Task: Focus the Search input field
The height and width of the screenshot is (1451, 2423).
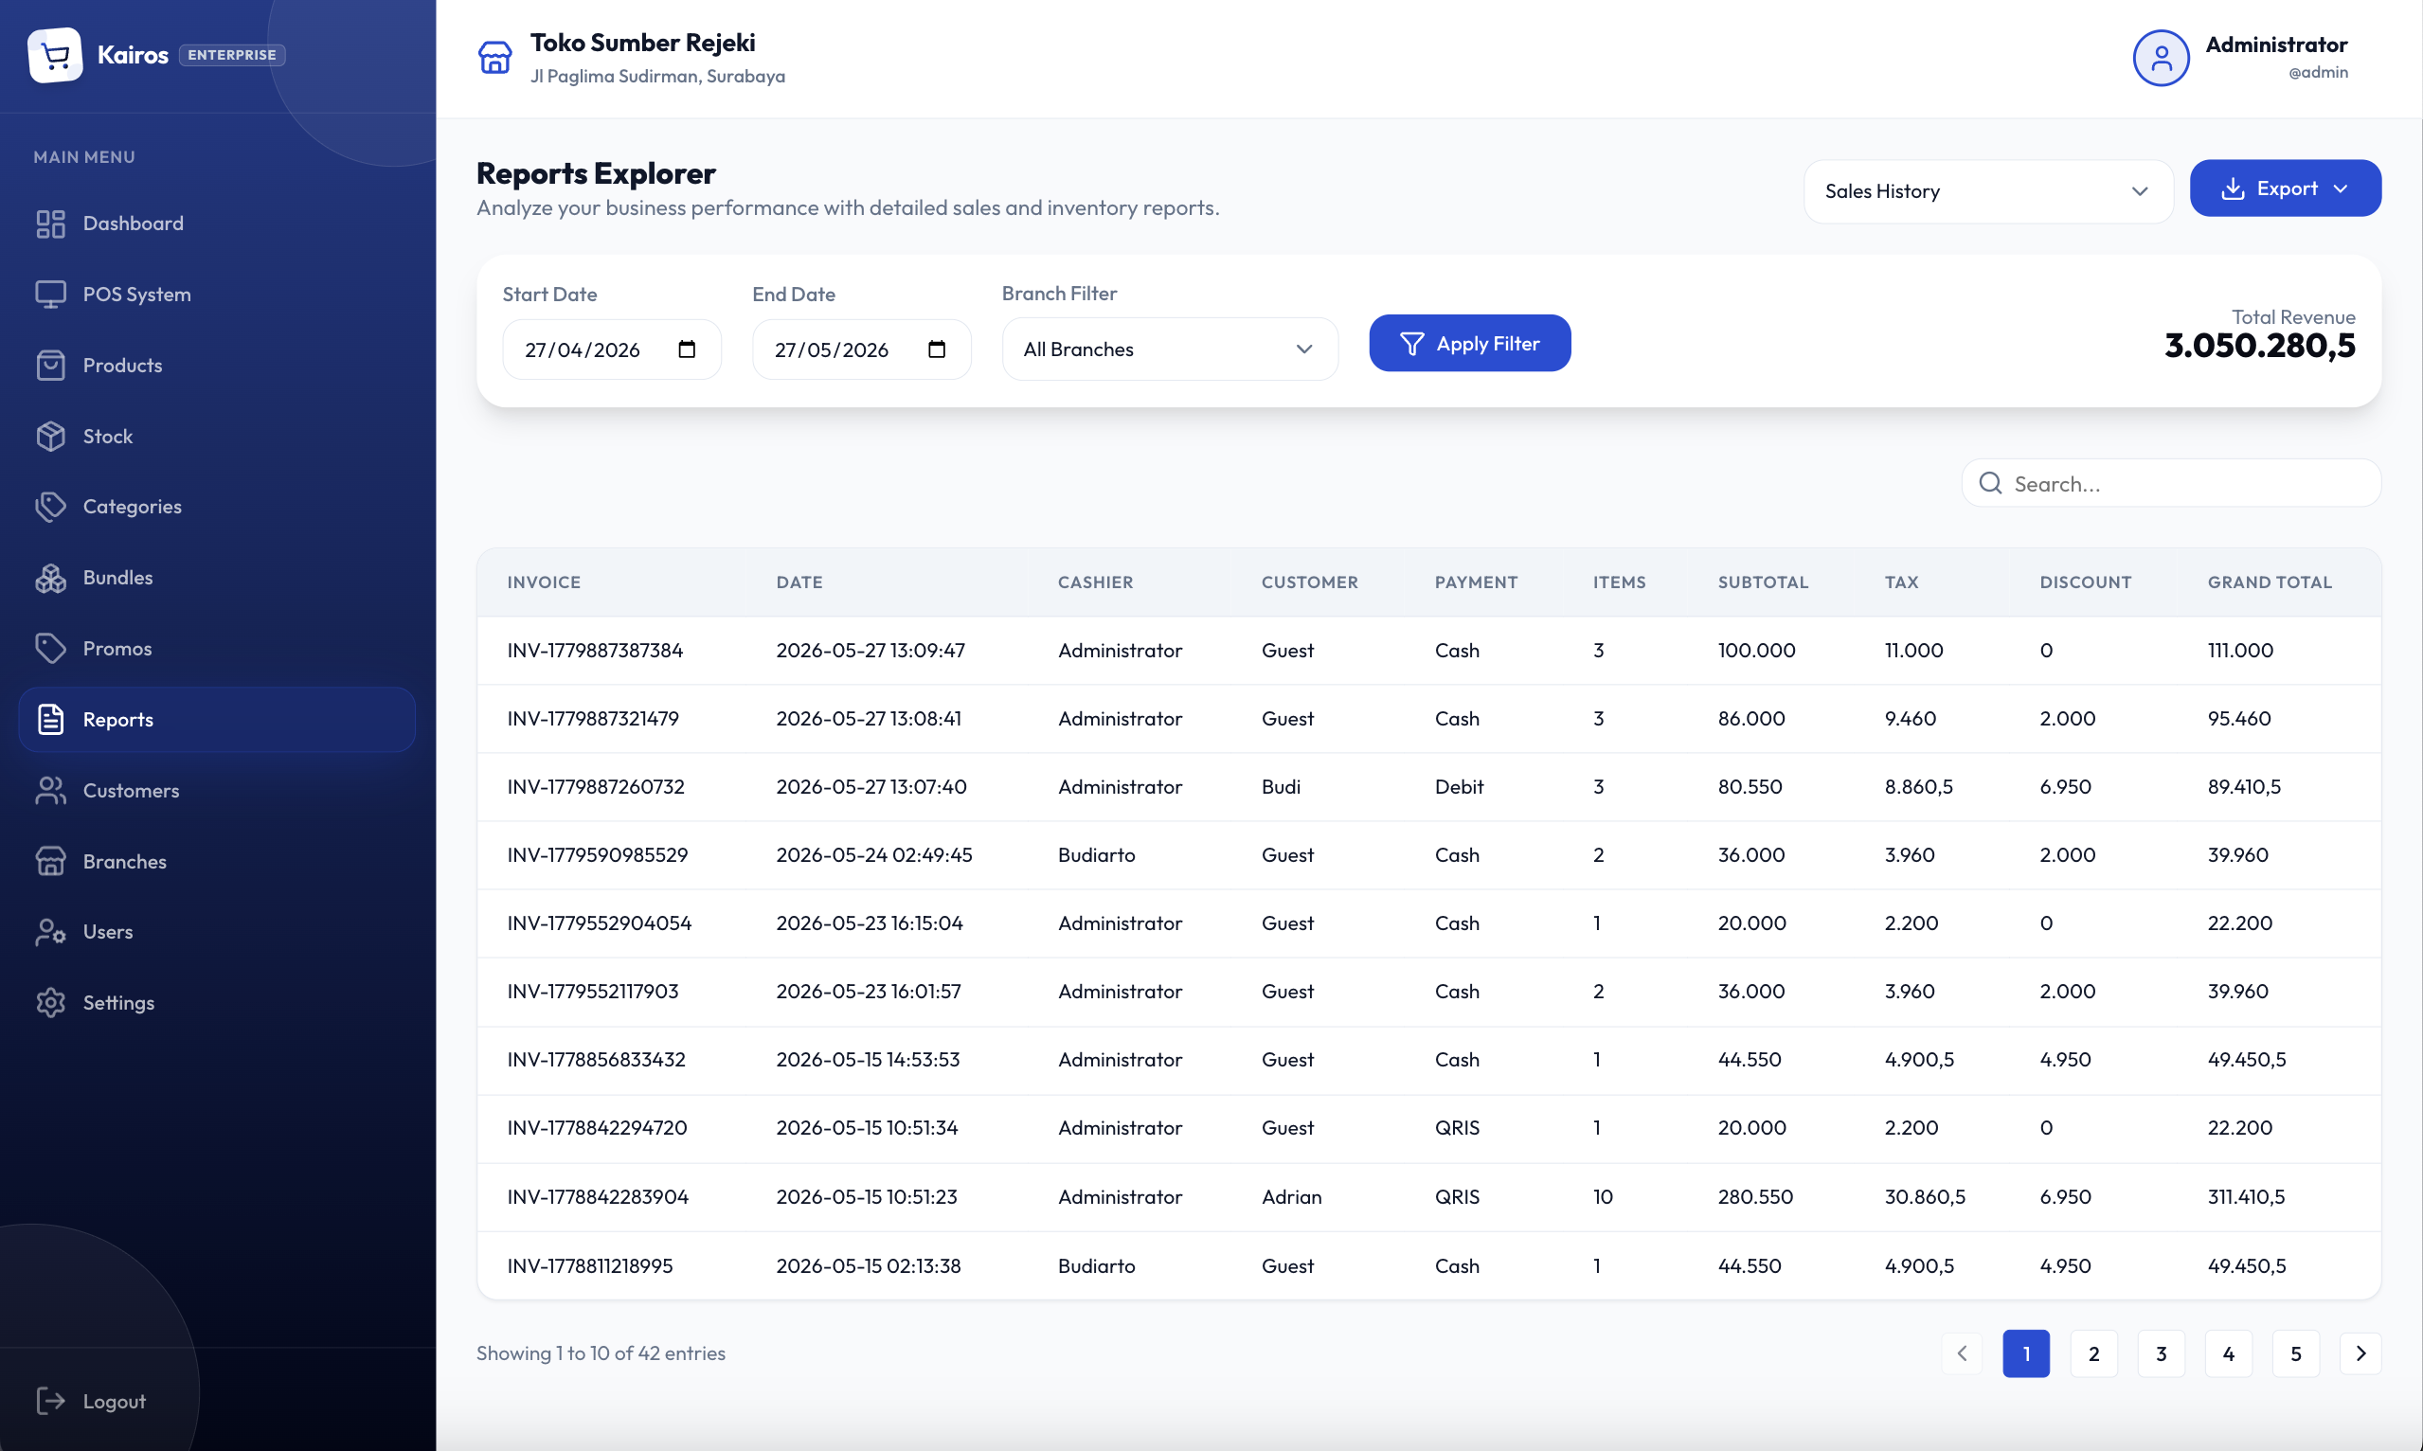Action: (2171, 483)
